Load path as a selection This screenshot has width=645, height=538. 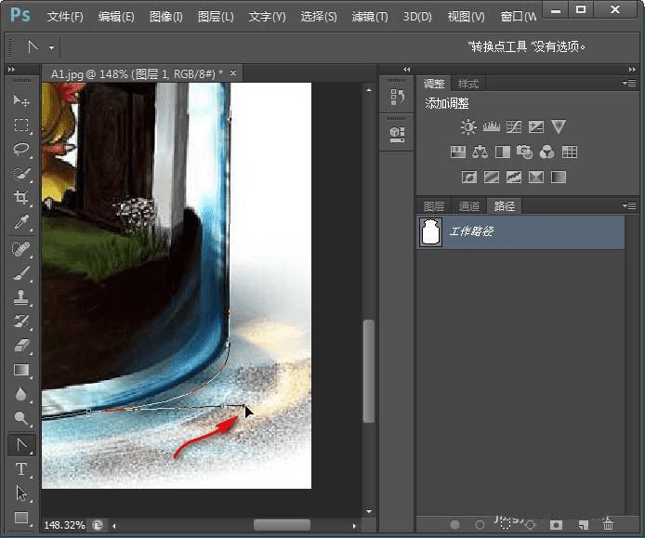505,526
